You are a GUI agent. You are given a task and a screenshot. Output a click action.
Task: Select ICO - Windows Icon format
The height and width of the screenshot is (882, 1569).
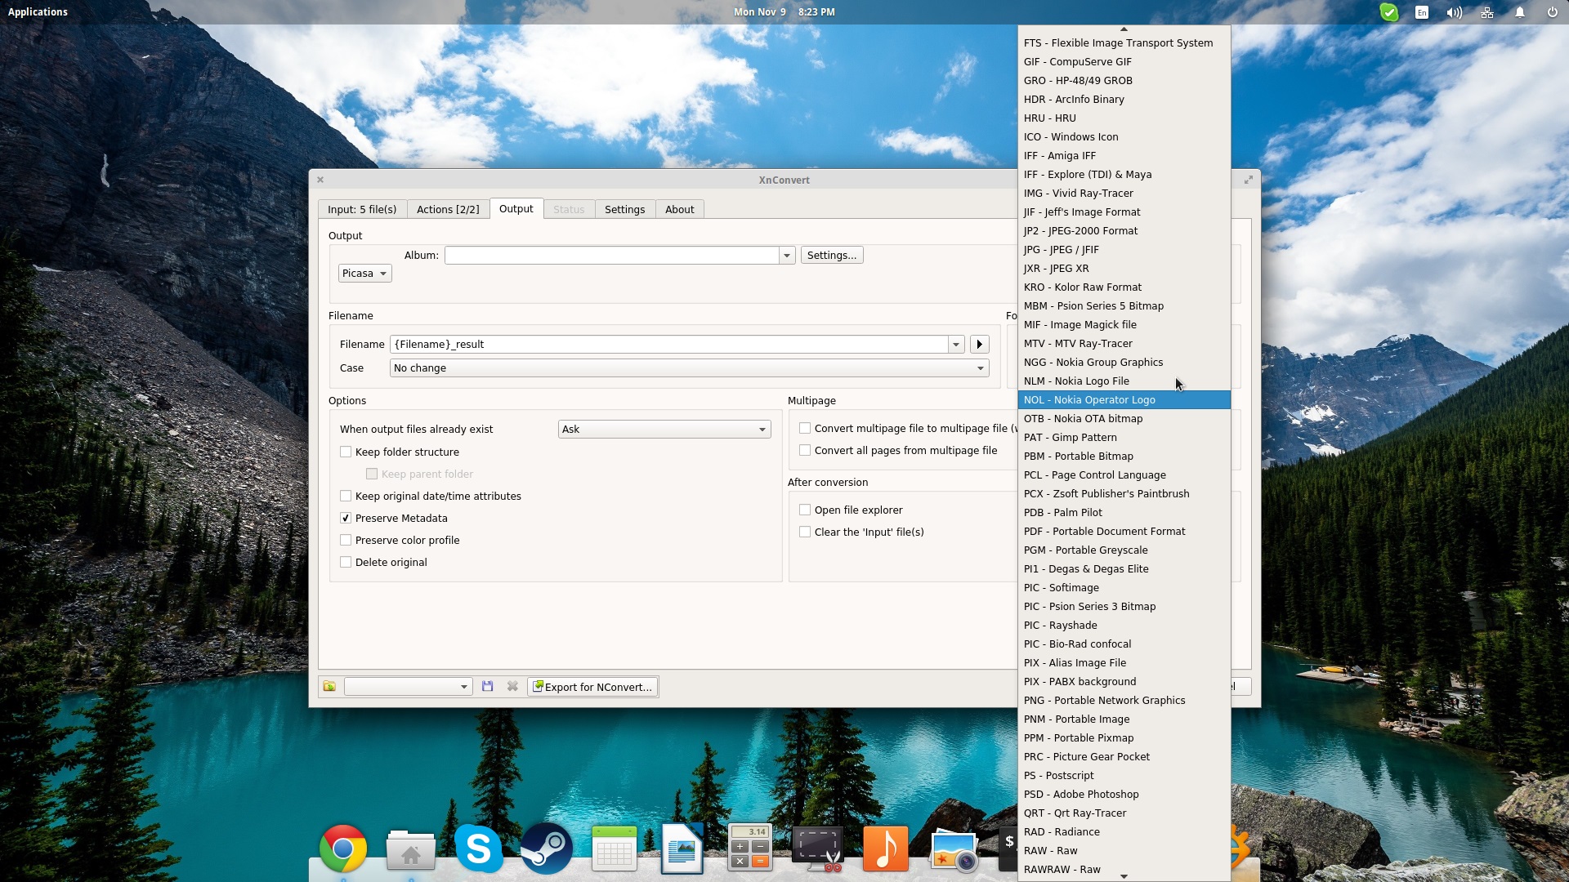click(1124, 137)
